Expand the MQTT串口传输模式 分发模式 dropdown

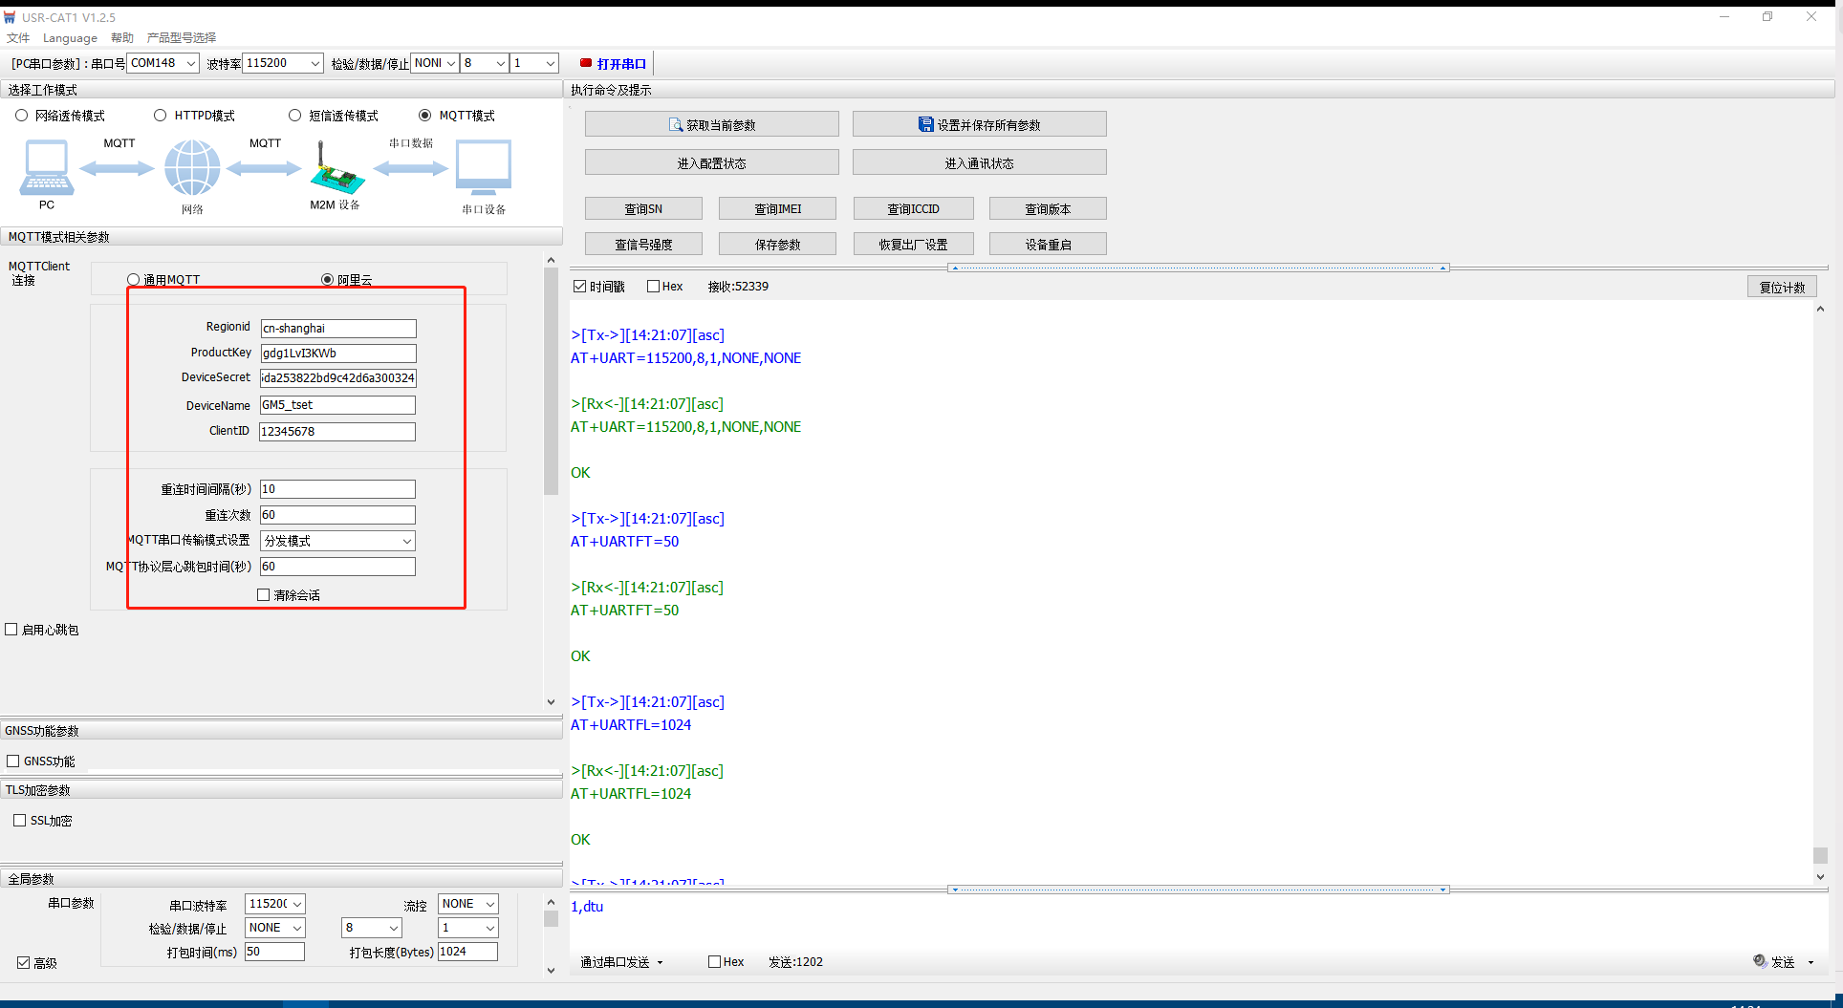[x=406, y=541]
